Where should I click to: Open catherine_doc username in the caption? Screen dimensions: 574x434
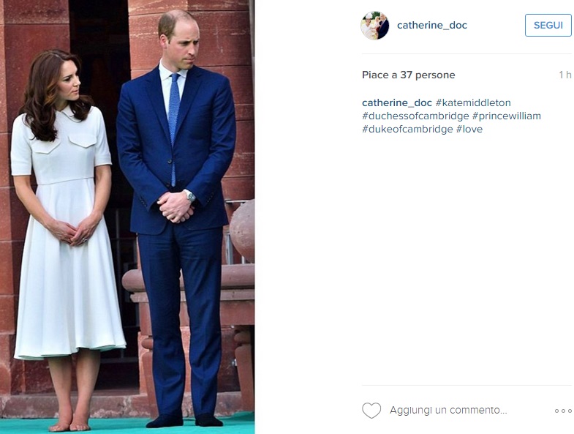[397, 103]
